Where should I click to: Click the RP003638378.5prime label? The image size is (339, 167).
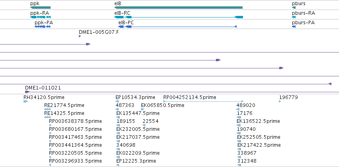click(75, 121)
